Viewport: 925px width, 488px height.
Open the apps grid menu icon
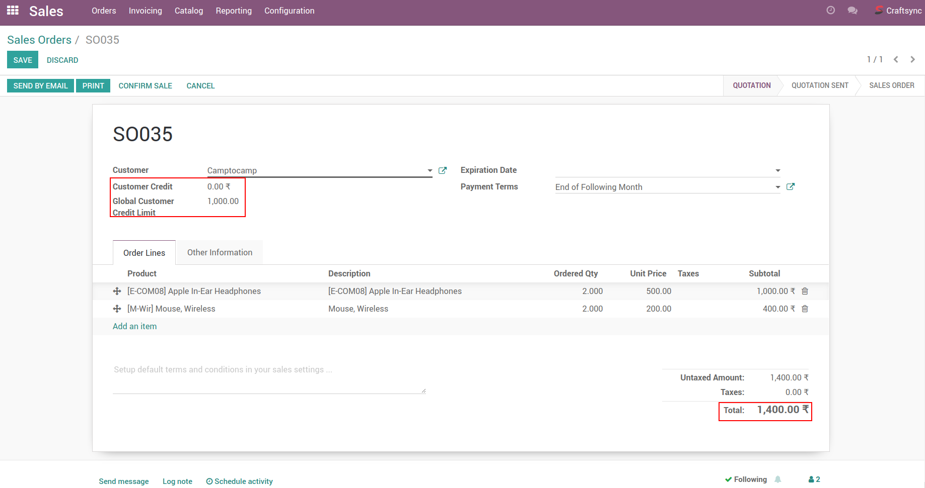(13, 11)
